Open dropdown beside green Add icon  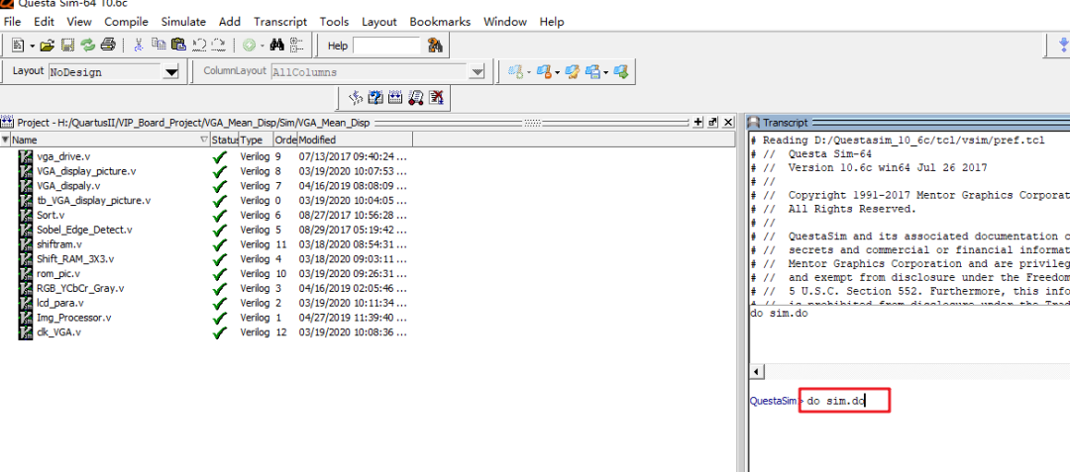[x=262, y=47]
